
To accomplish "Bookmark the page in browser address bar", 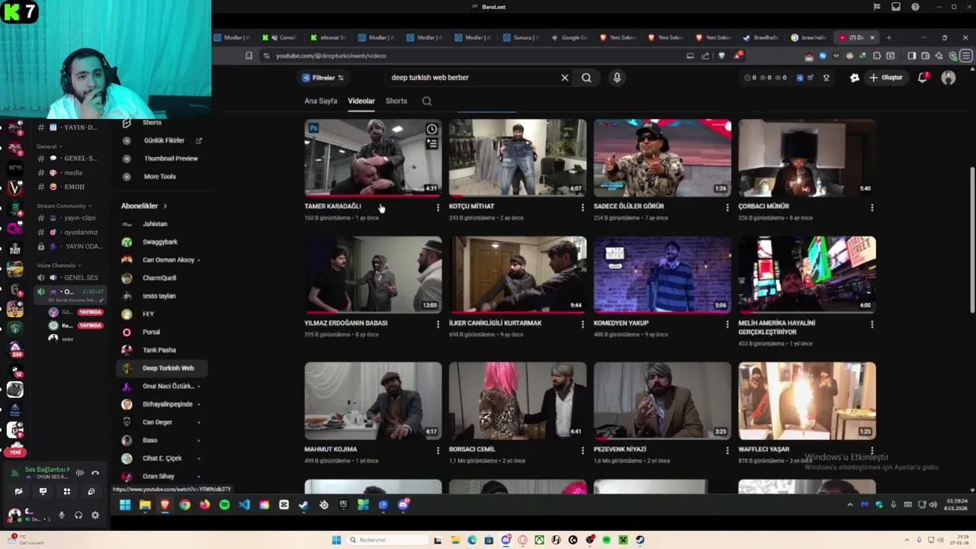I will pos(249,56).
